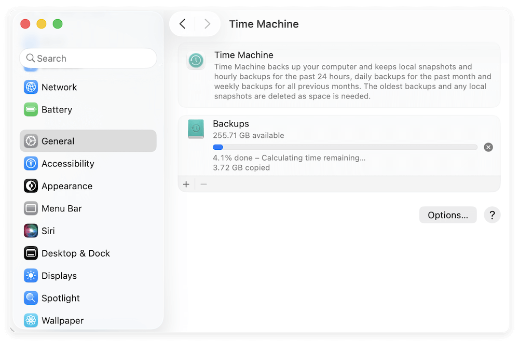The width and height of the screenshot is (519, 342).
Task: Open Desktop & Dock settings icon
Action: coord(31,253)
